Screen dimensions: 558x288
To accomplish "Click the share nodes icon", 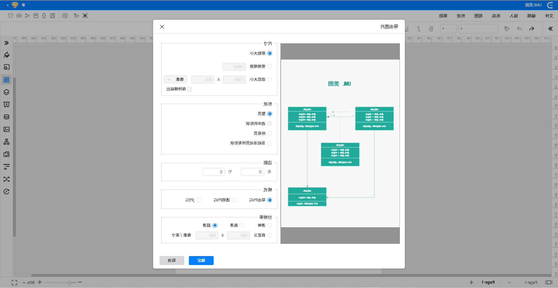I will coord(27,16).
